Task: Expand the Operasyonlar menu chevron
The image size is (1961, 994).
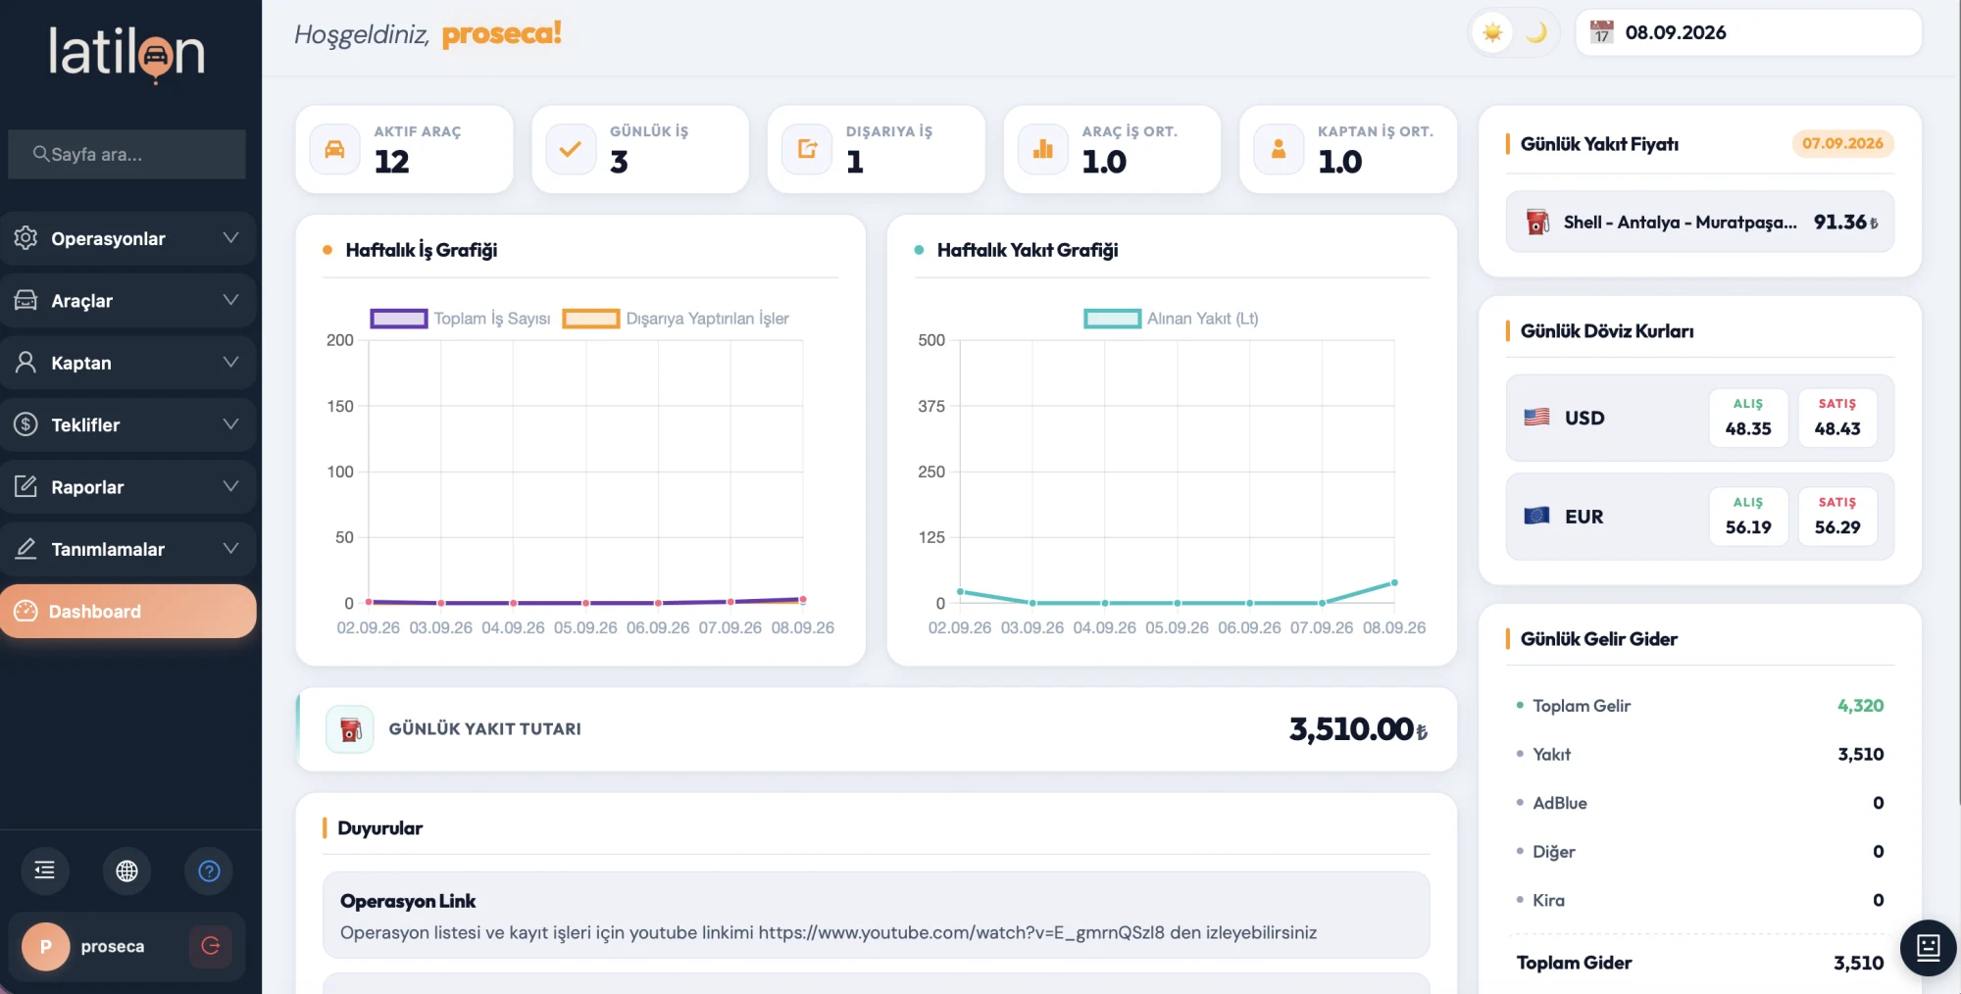Action: tap(230, 238)
